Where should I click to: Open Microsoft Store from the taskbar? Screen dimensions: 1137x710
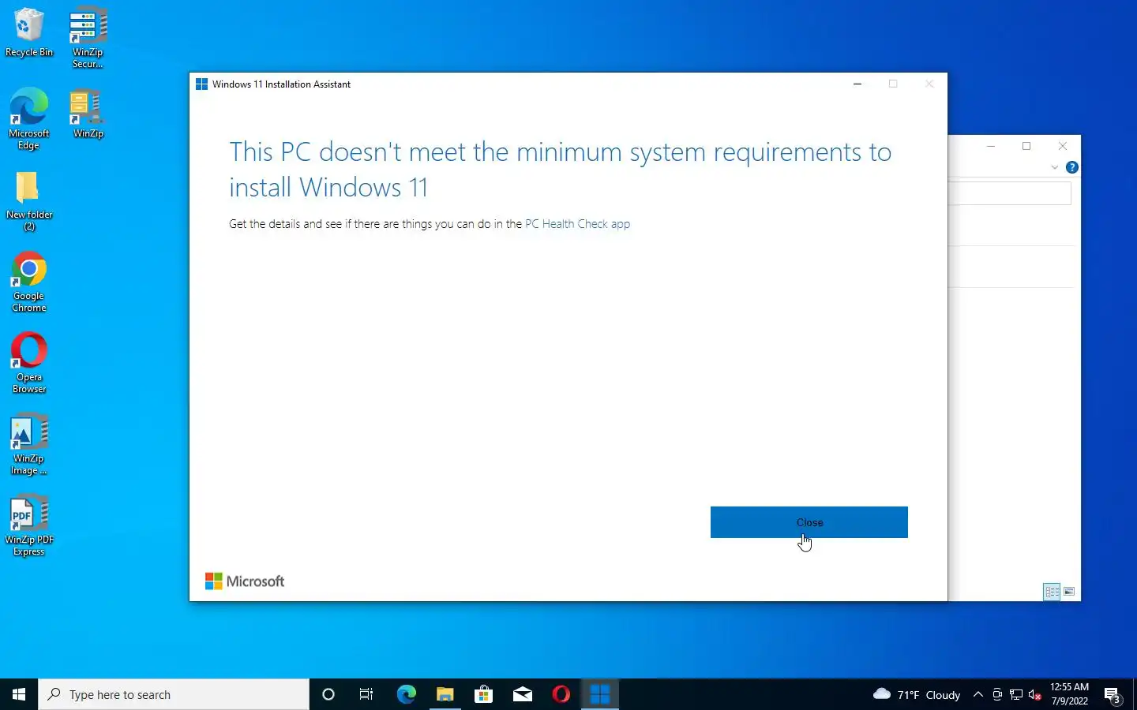[483, 694]
